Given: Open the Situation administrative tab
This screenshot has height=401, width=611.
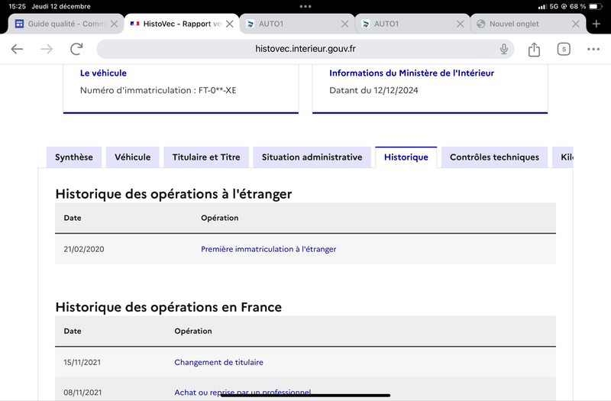Looking at the screenshot, I should (312, 157).
